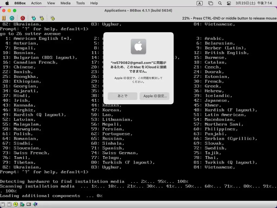Screen dimensions: 277x208
Task: Click '42: Japanese,' in the list
Action: pyautogui.click(x=212, y=100)
